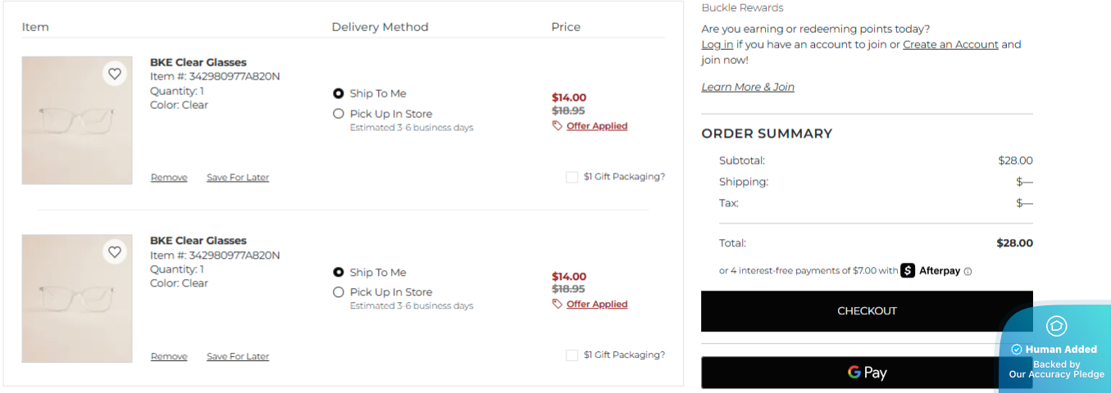Open the Afterpay info icon
Viewport: 1111px width, 393px height.
968,271
